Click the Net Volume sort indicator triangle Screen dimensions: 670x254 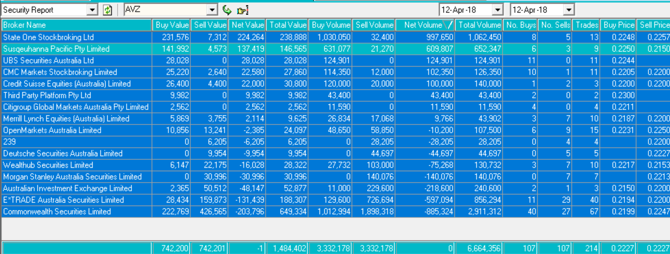click(448, 25)
